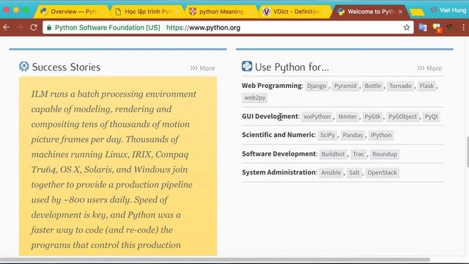Select the Welcome to Python tab
The height and width of the screenshot is (264, 469).
pos(369,12)
